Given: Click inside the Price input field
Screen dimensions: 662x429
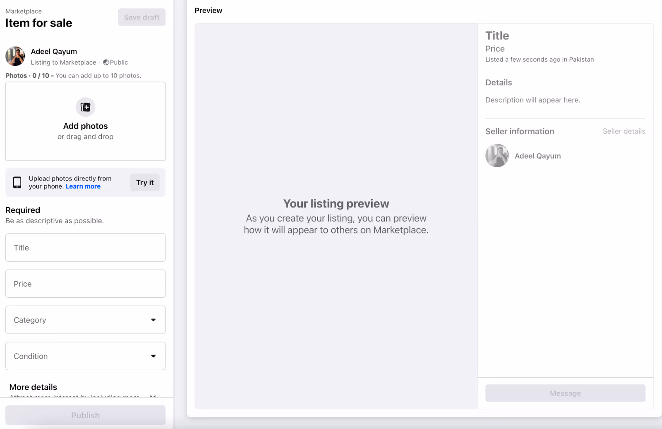Looking at the screenshot, I should pyautogui.click(x=85, y=284).
